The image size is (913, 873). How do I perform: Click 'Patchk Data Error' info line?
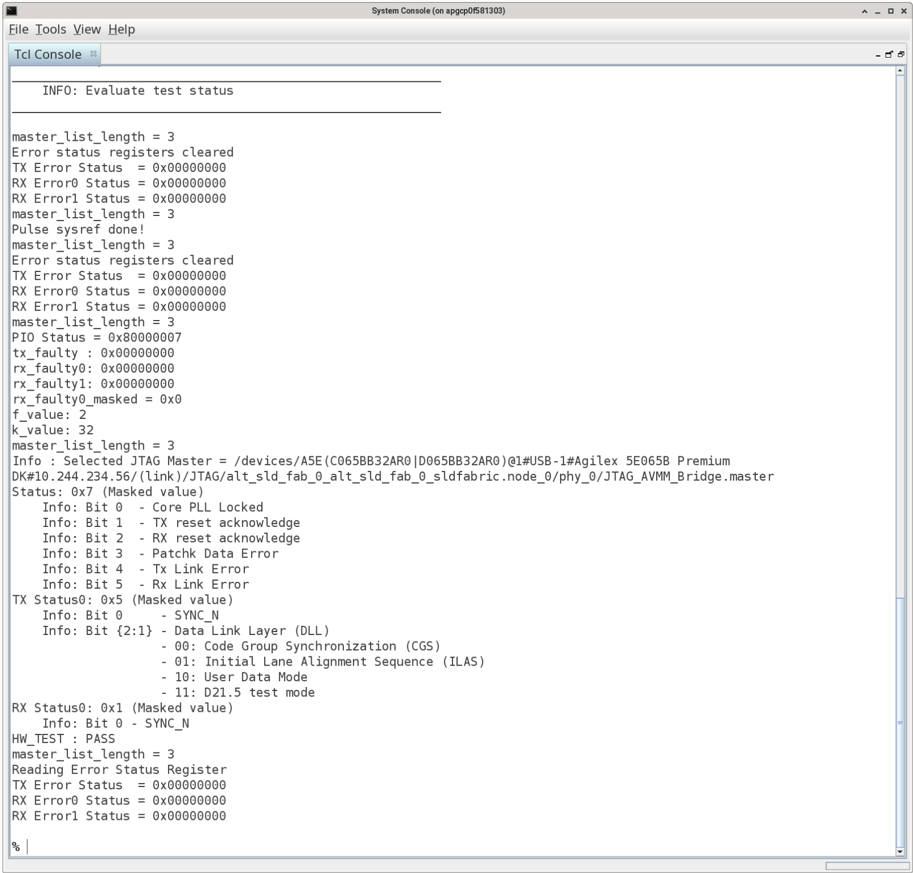[160, 554]
